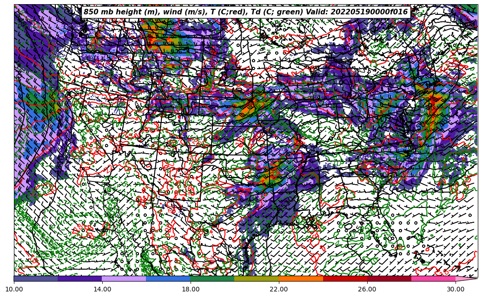Click the 18.00 colorbar tick label
Screen dimensions: 482x297
click(191, 289)
